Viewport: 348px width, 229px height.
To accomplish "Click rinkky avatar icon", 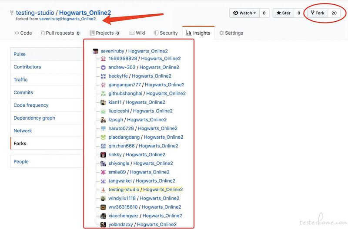I will click(x=103, y=155).
